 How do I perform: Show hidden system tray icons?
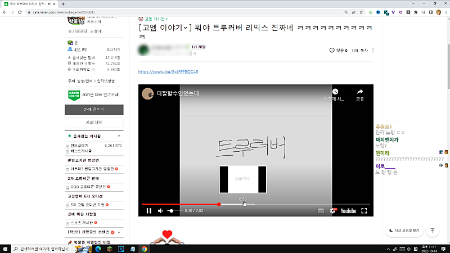388,249
